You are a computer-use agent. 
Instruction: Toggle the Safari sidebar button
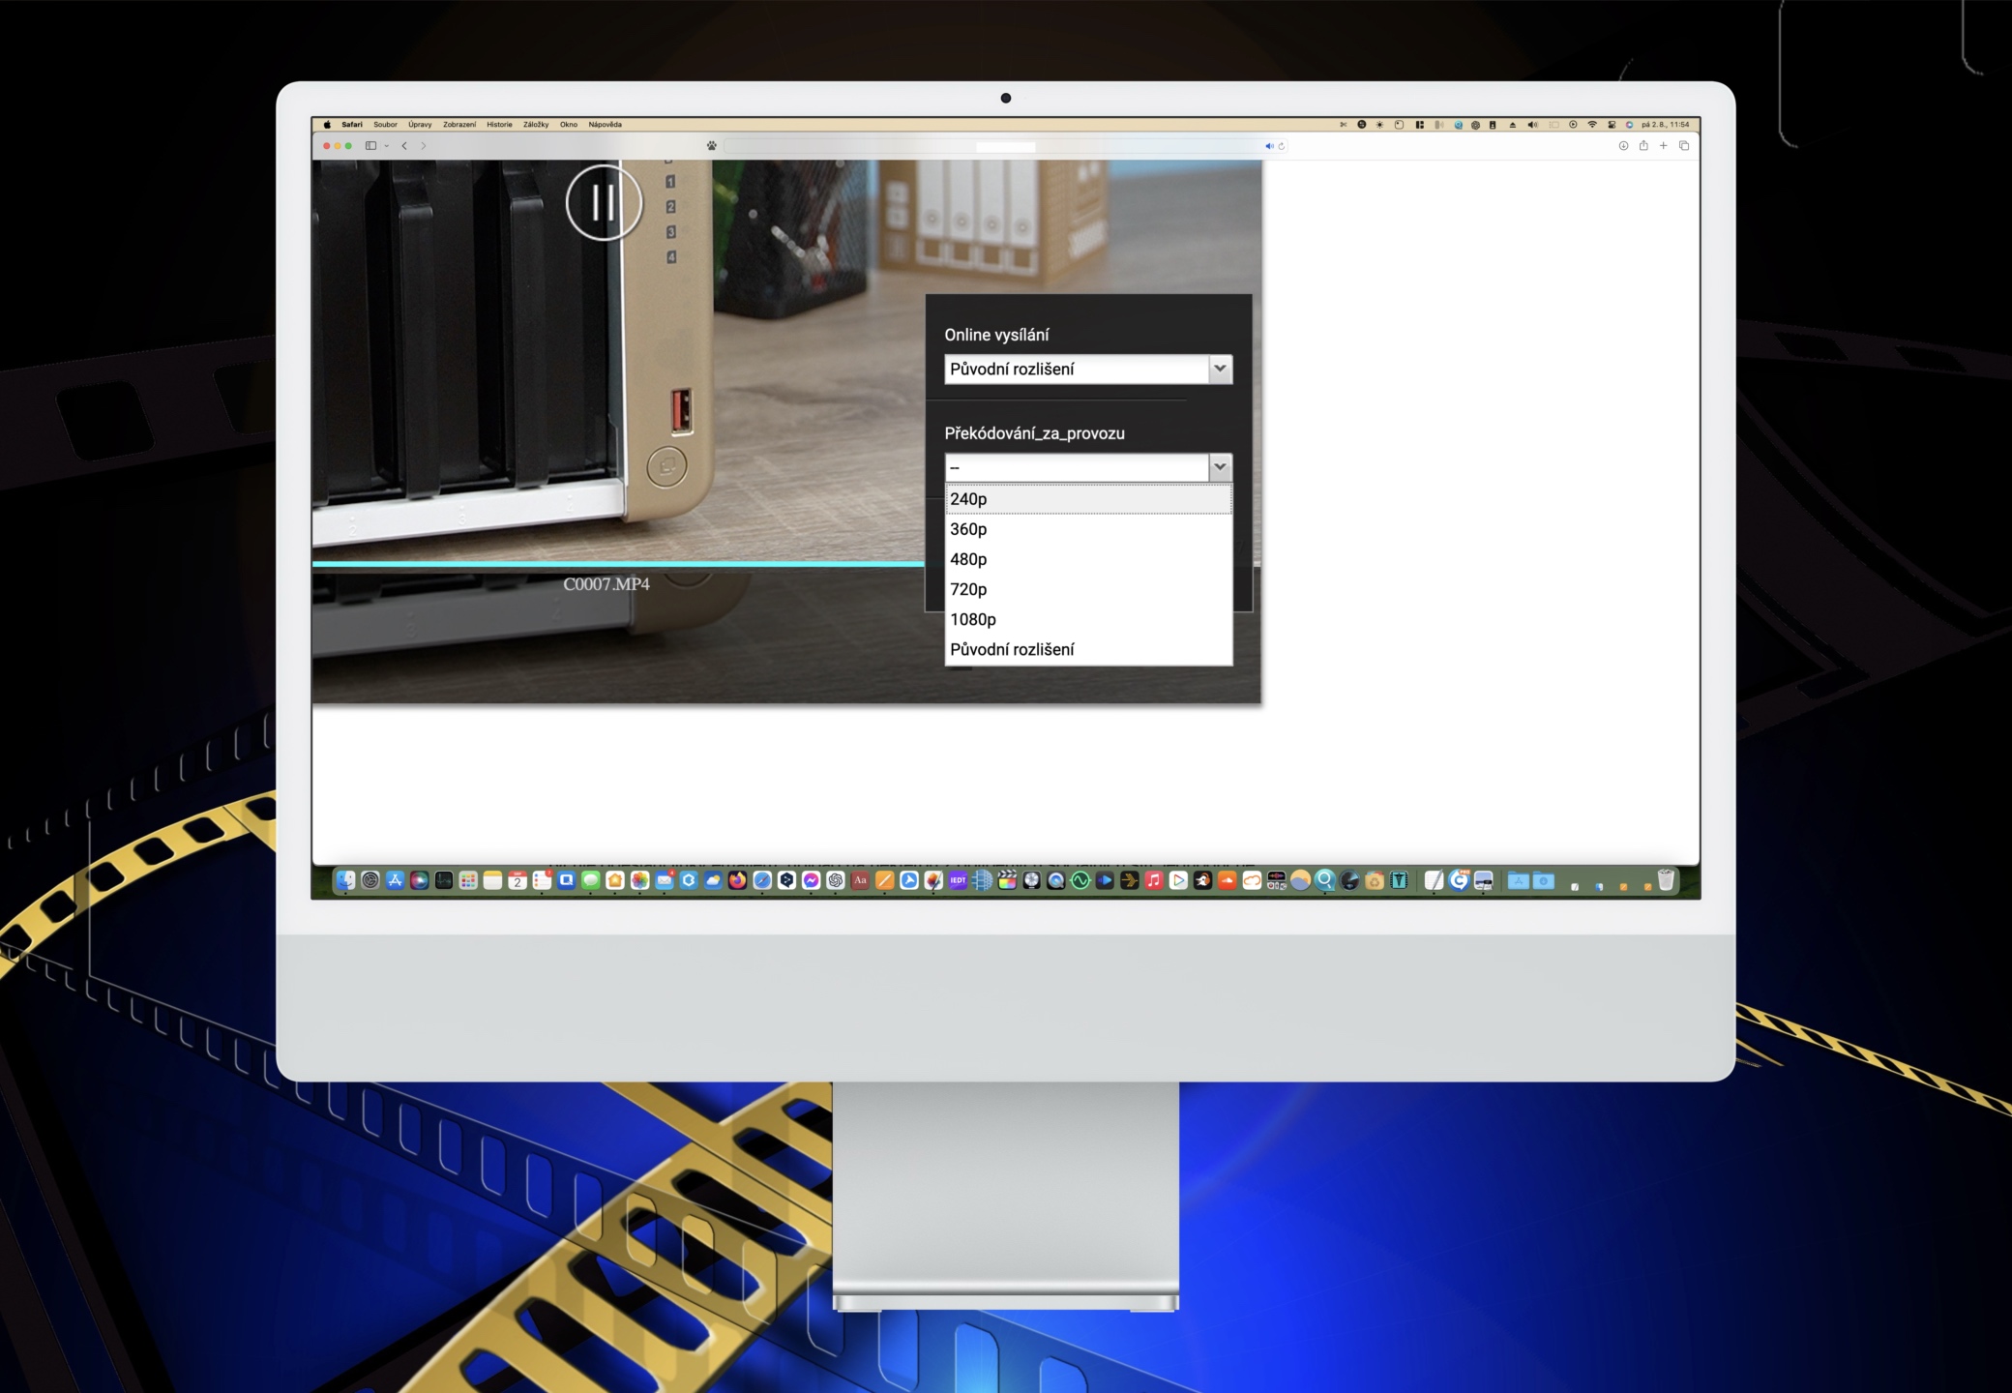[370, 146]
